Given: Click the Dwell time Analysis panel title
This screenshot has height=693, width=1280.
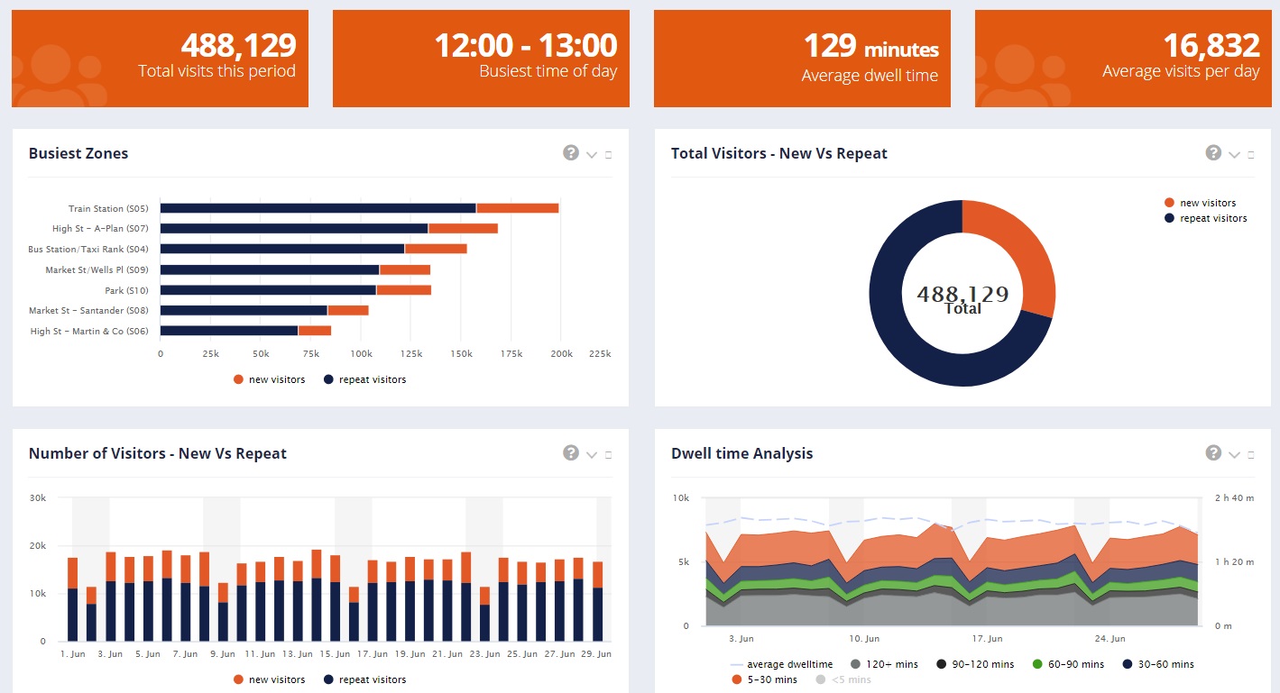Looking at the screenshot, I should click(x=742, y=453).
